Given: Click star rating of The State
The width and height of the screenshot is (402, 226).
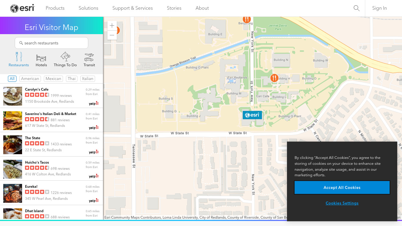Looking at the screenshot, I should pos(37,143).
